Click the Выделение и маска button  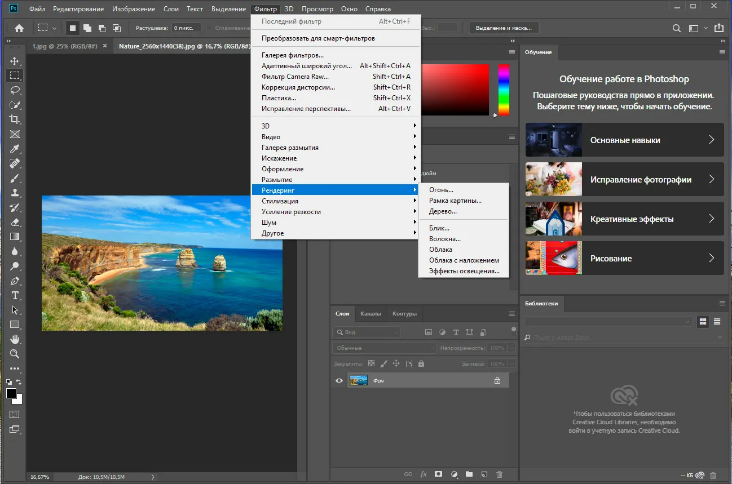[504, 28]
